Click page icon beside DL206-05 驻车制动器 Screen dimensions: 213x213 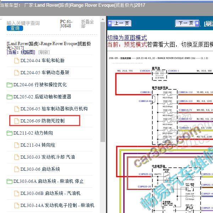pyautogui.click(x=17, y=109)
